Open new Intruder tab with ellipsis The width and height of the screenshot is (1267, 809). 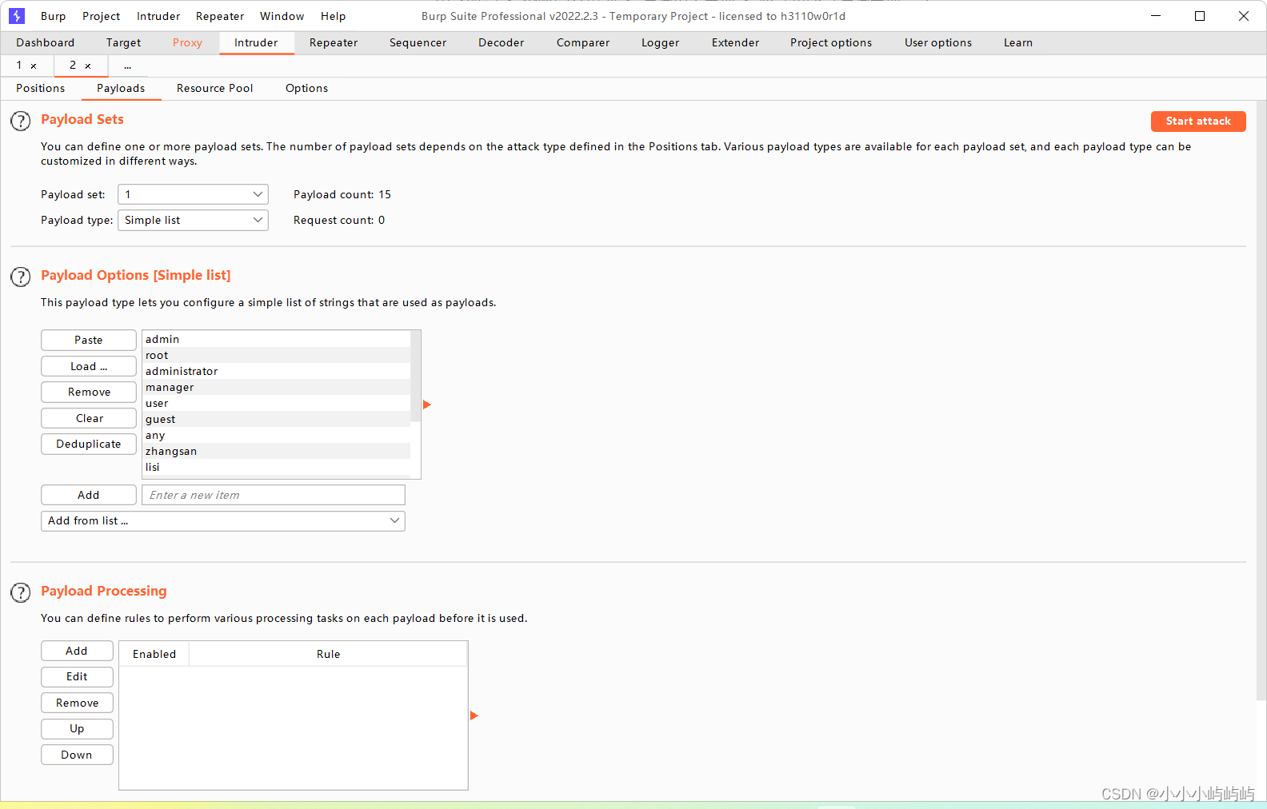pyautogui.click(x=128, y=66)
